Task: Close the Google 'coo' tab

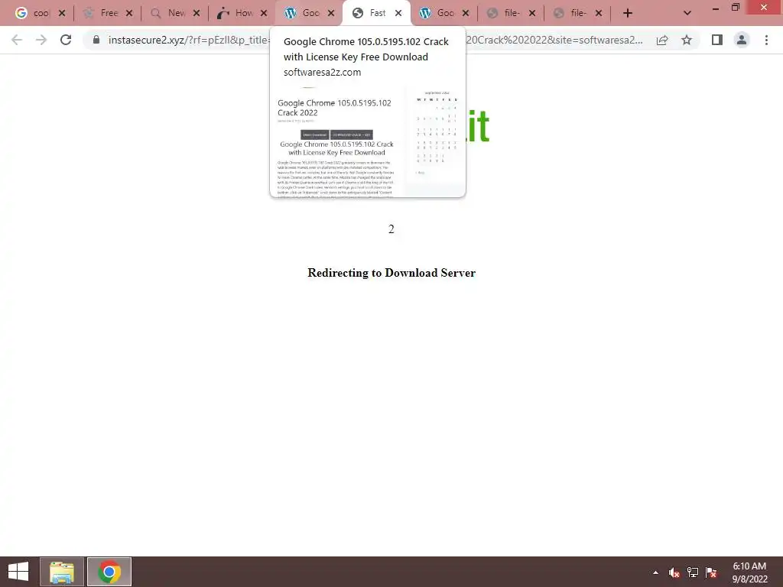Action: pyautogui.click(x=62, y=14)
